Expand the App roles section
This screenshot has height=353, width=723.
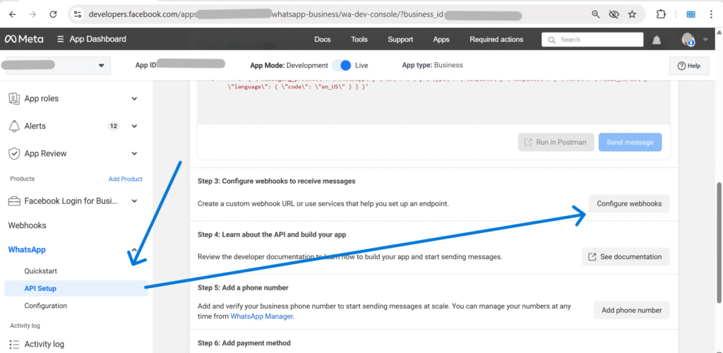tap(134, 99)
